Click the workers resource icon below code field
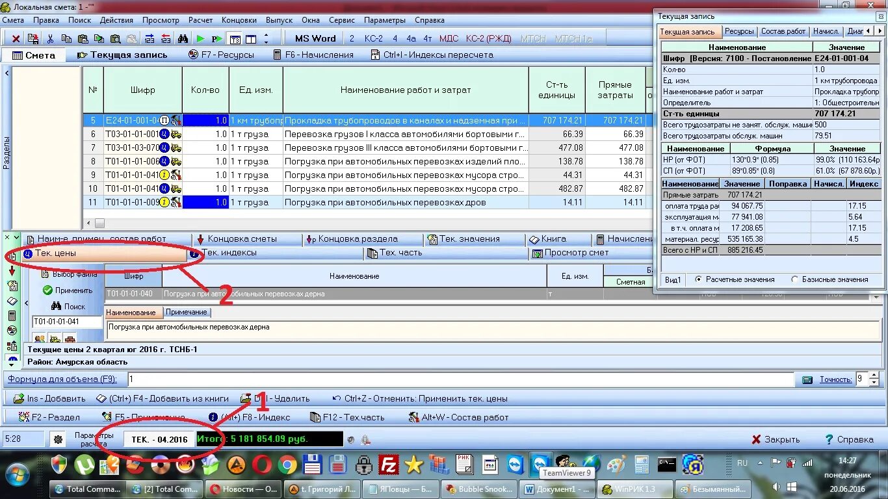 click(40, 339)
